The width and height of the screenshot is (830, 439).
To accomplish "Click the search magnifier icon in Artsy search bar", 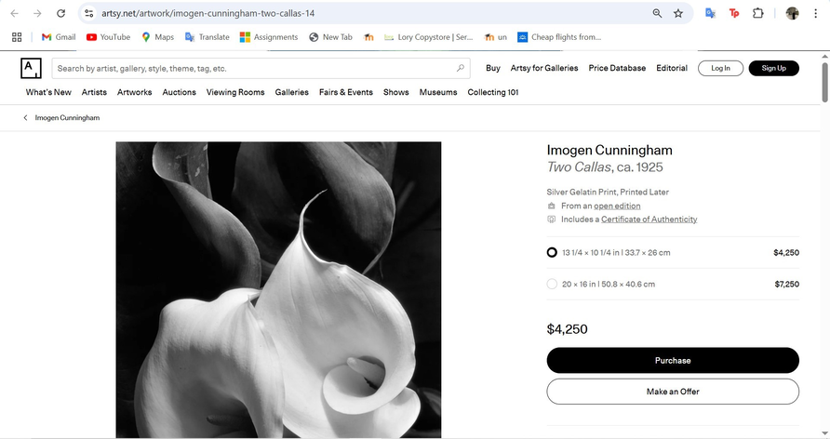I will pos(460,68).
